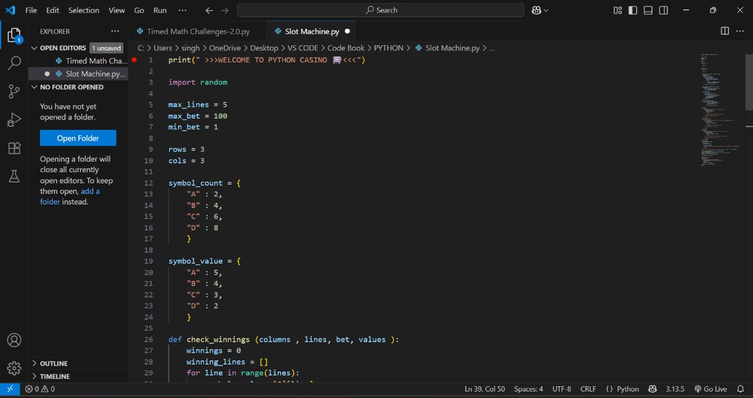Click the Code Book breadcrumb

click(345, 48)
